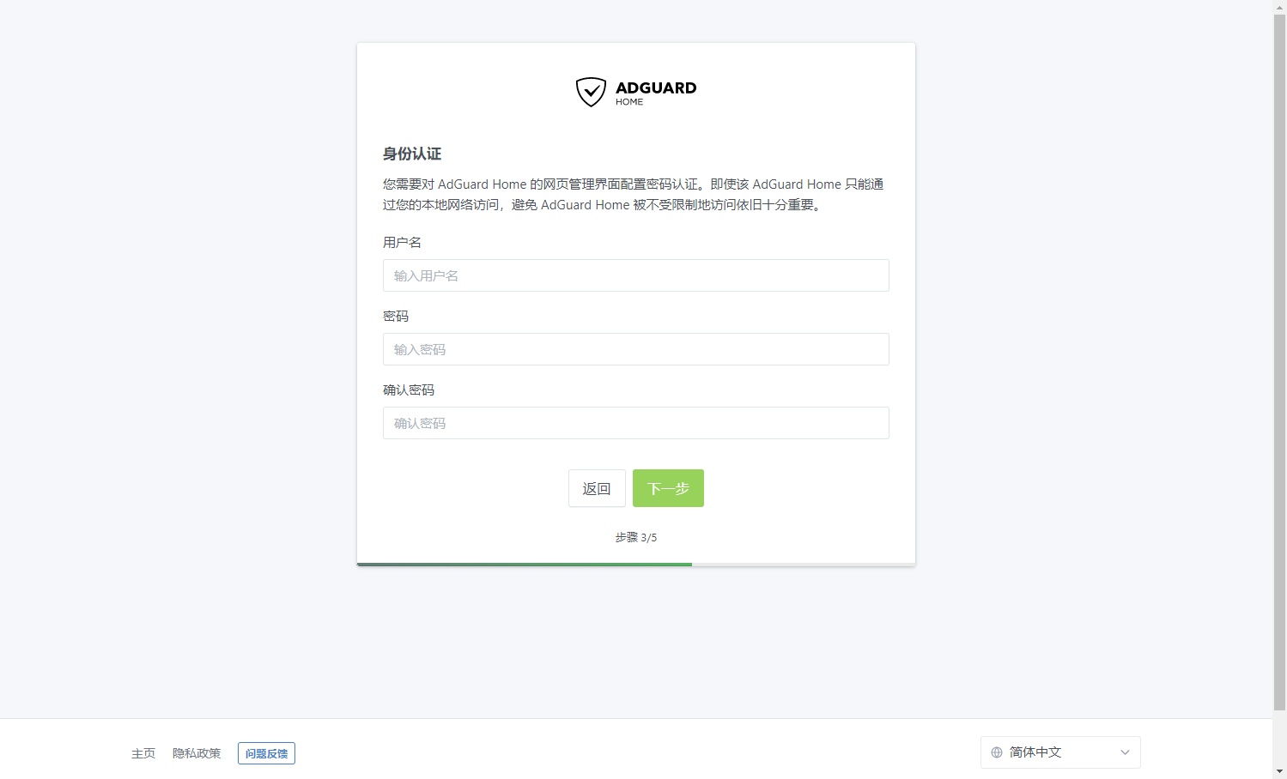The width and height of the screenshot is (1287, 779).
Task: Click the page scrollbar up arrow
Action: (1279, 6)
